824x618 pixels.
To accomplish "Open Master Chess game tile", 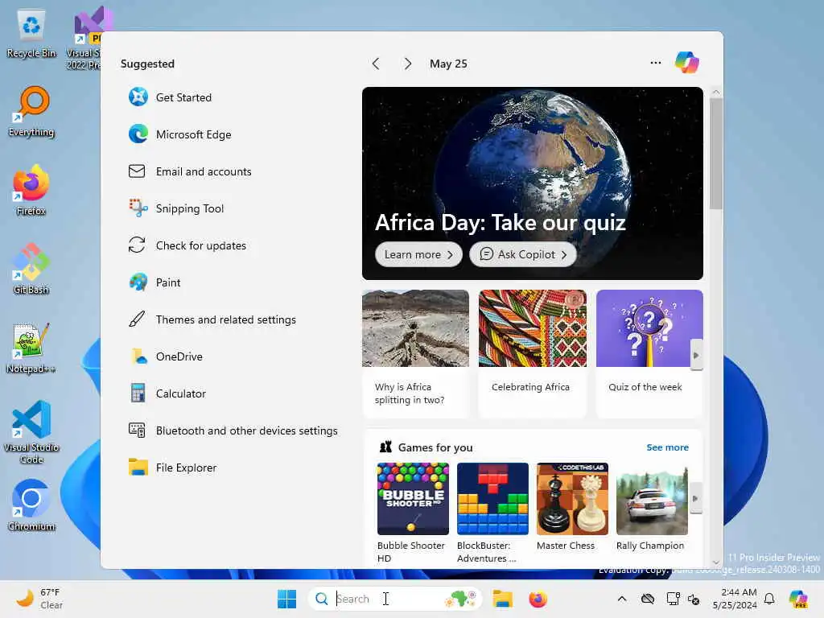I will (572, 507).
